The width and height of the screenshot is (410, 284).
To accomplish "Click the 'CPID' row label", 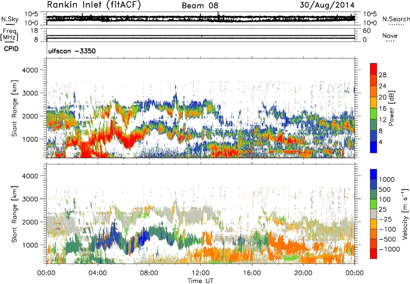I will tap(11, 49).
